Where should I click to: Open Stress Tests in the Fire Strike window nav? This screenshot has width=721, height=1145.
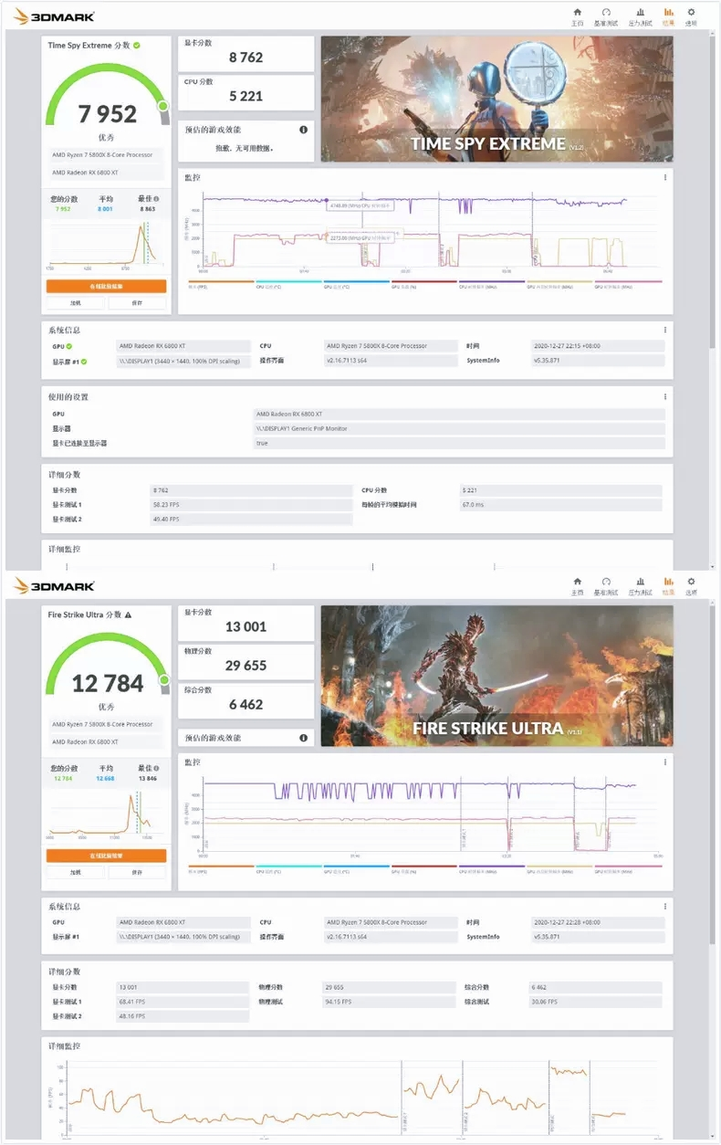(640, 585)
